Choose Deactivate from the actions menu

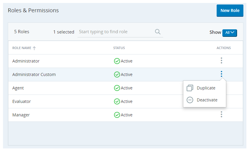pos(207,100)
